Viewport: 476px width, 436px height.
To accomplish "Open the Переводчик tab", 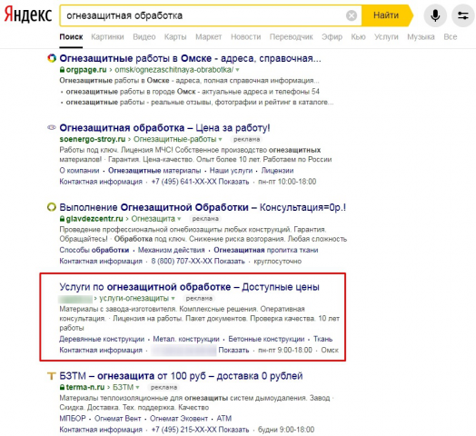I will (291, 37).
